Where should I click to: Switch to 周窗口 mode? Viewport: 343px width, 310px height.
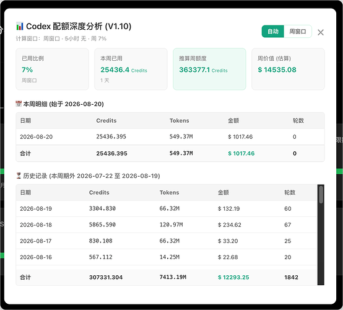pos(298,32)
